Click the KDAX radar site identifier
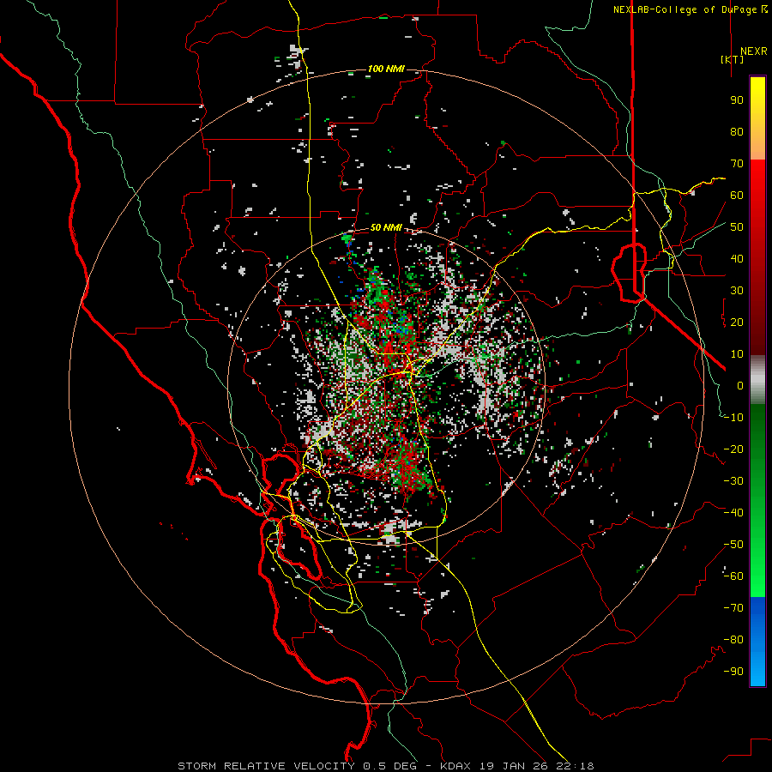The height and width of the screenshot is (772, 772). pos(455,766)
